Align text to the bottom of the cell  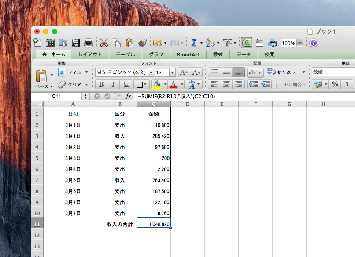[x=238, y=72]
